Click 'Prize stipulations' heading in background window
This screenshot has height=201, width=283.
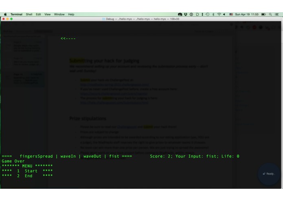(88, 118)
